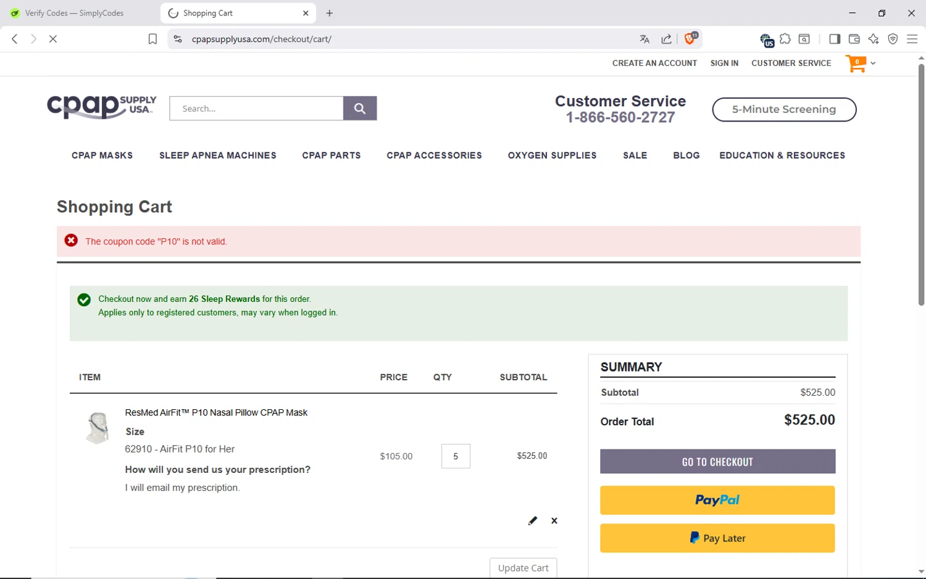Click the quantity input field
Viewport: 926px width, 579px height.
[456, 456]
